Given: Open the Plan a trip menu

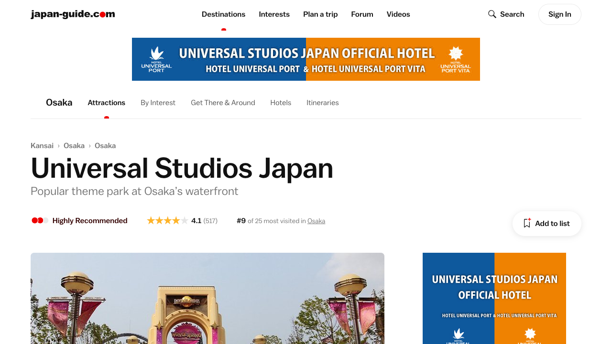Looking at the screenshot, I should click(x=320, y=14).
